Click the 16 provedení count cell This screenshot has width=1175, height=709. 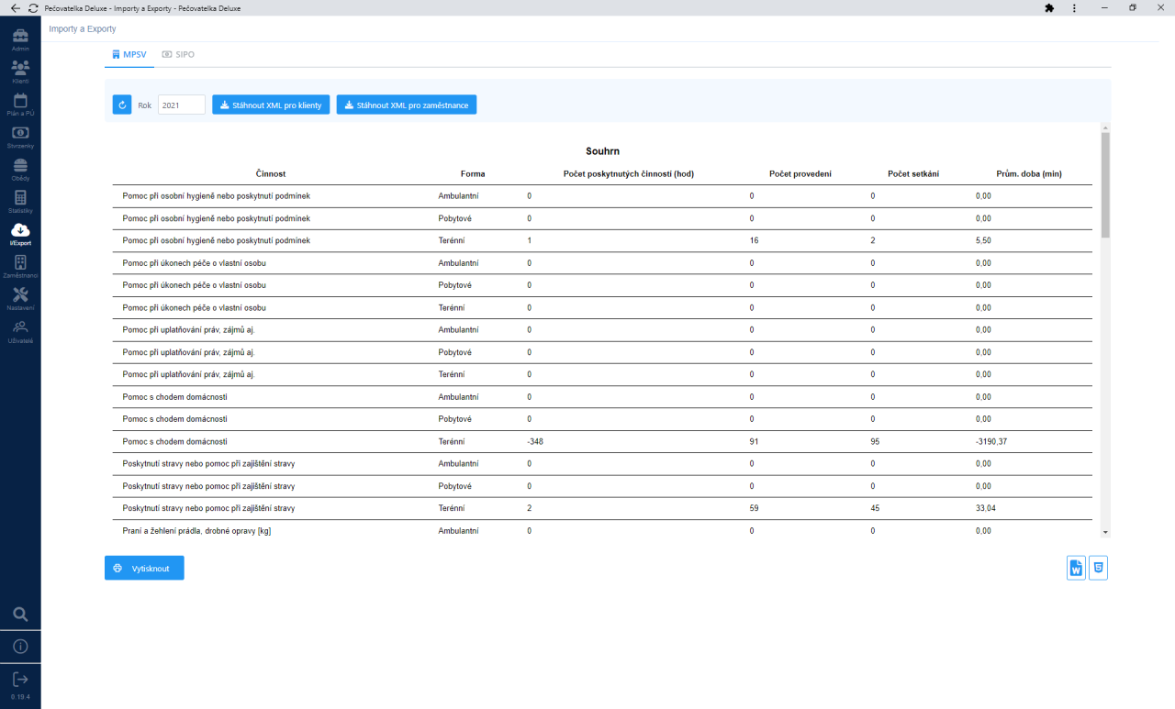point(754,240)
